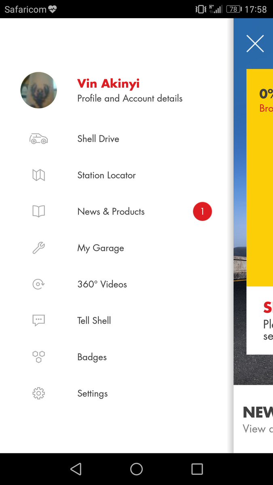Open the Vin Akinyi profile picture

[x=39, y=90]
